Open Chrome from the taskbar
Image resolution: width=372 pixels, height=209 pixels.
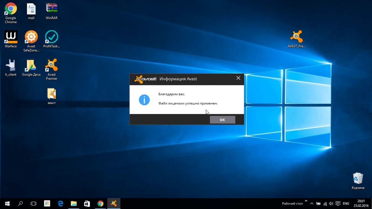tap(100, 203)
